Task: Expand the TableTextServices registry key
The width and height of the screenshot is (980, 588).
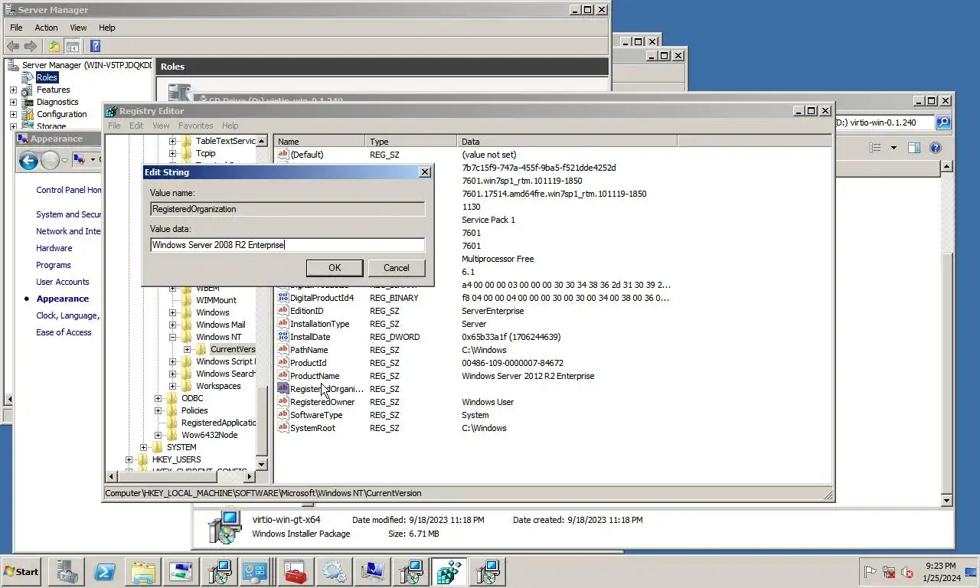Action: click(172, 141)
